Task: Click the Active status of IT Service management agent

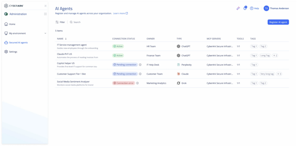Action: tap(118, 46)
